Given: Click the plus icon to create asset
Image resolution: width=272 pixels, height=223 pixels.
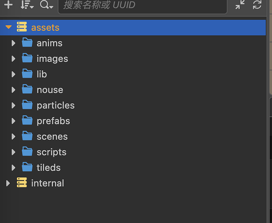Looking at the screenshot, I should pos(8,5).
